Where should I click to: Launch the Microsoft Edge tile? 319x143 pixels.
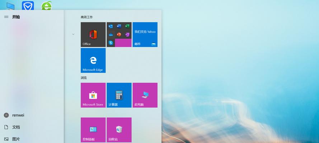click(93, 60)
